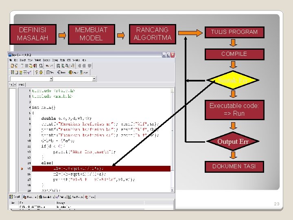Image resolution: width=293 pixels, height=220 pixels.
Task: Click the Find icon in search toolbar
Action: click(x=58, y=66)
